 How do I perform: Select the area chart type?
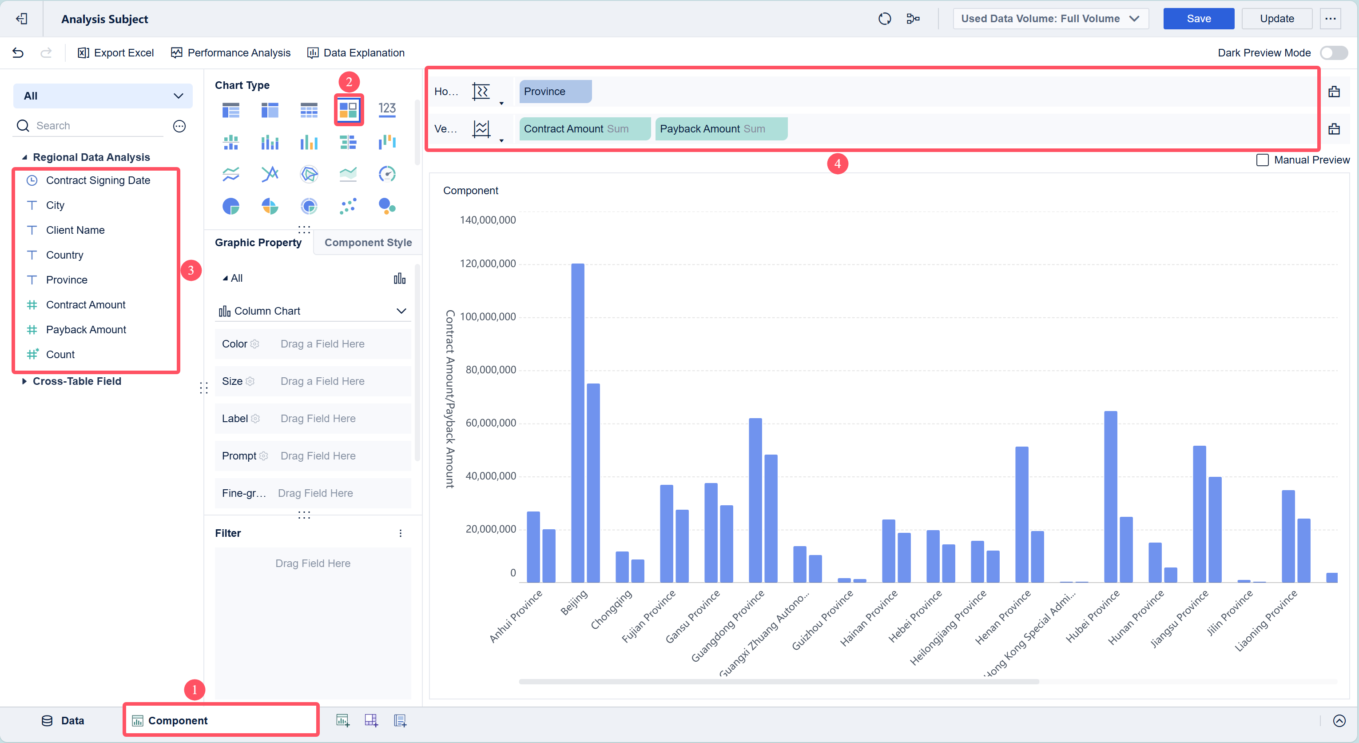(348, 174)
